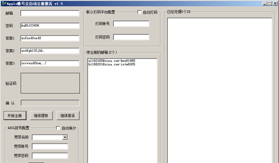Click the 答案3 input field
279x163 pixels.
pyautogui.click(x=50, y=63)
